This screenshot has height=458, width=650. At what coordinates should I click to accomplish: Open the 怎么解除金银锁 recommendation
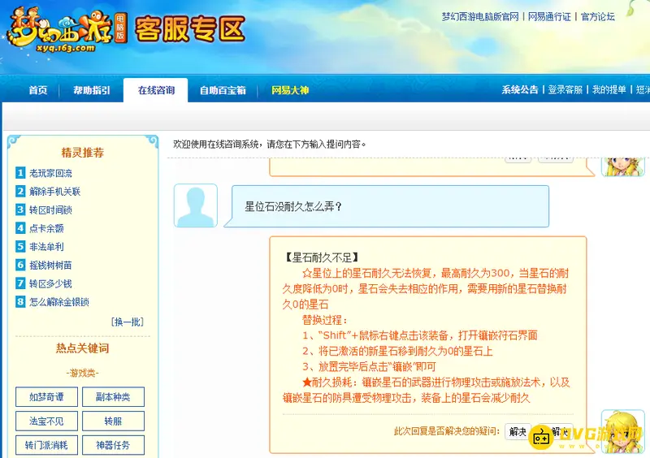[58, 302]
